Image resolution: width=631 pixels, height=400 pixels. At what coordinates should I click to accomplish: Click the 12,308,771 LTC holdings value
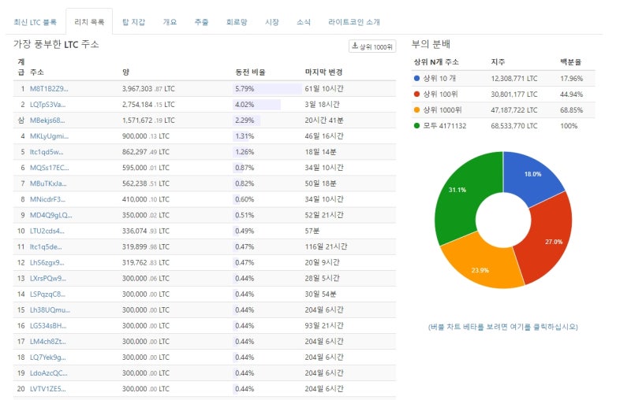(514, 78)
